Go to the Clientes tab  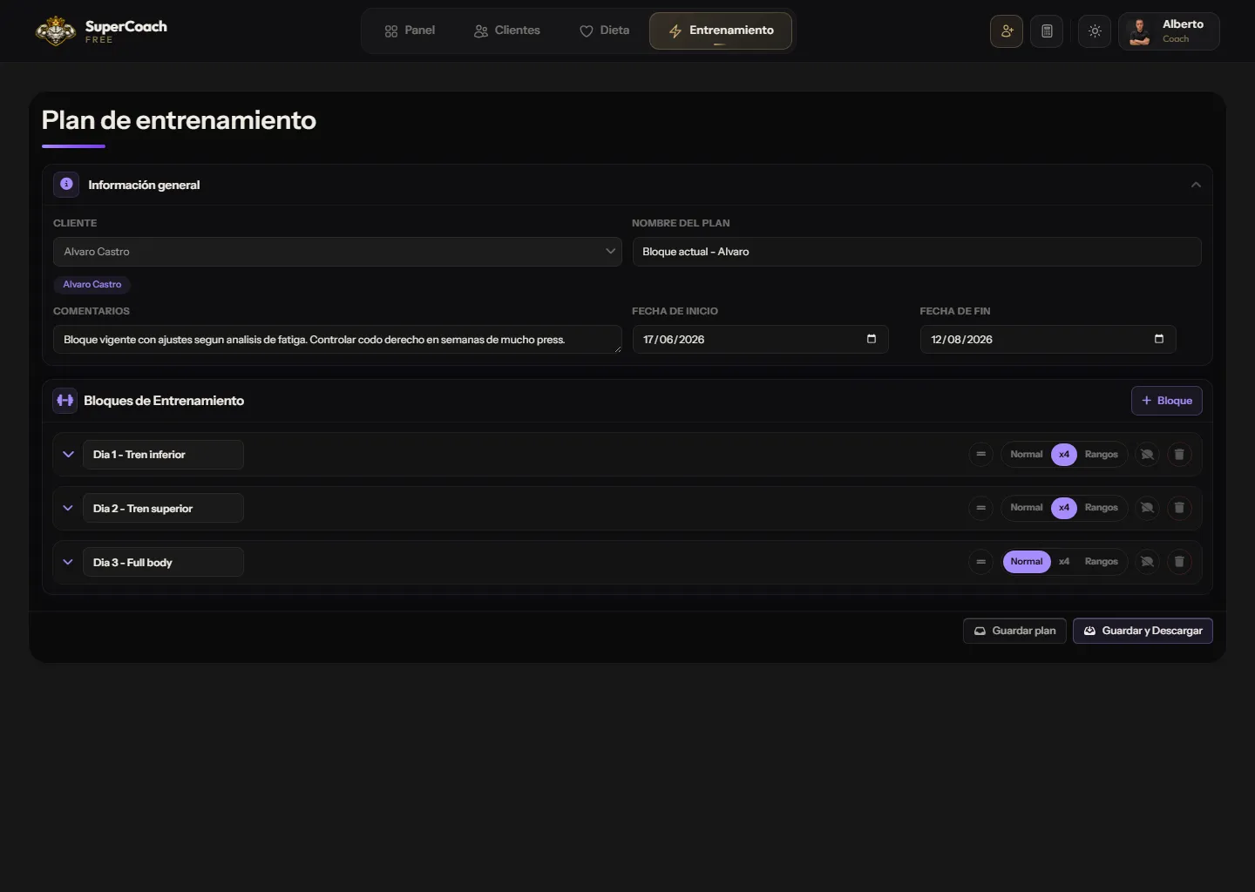(507, 30)
